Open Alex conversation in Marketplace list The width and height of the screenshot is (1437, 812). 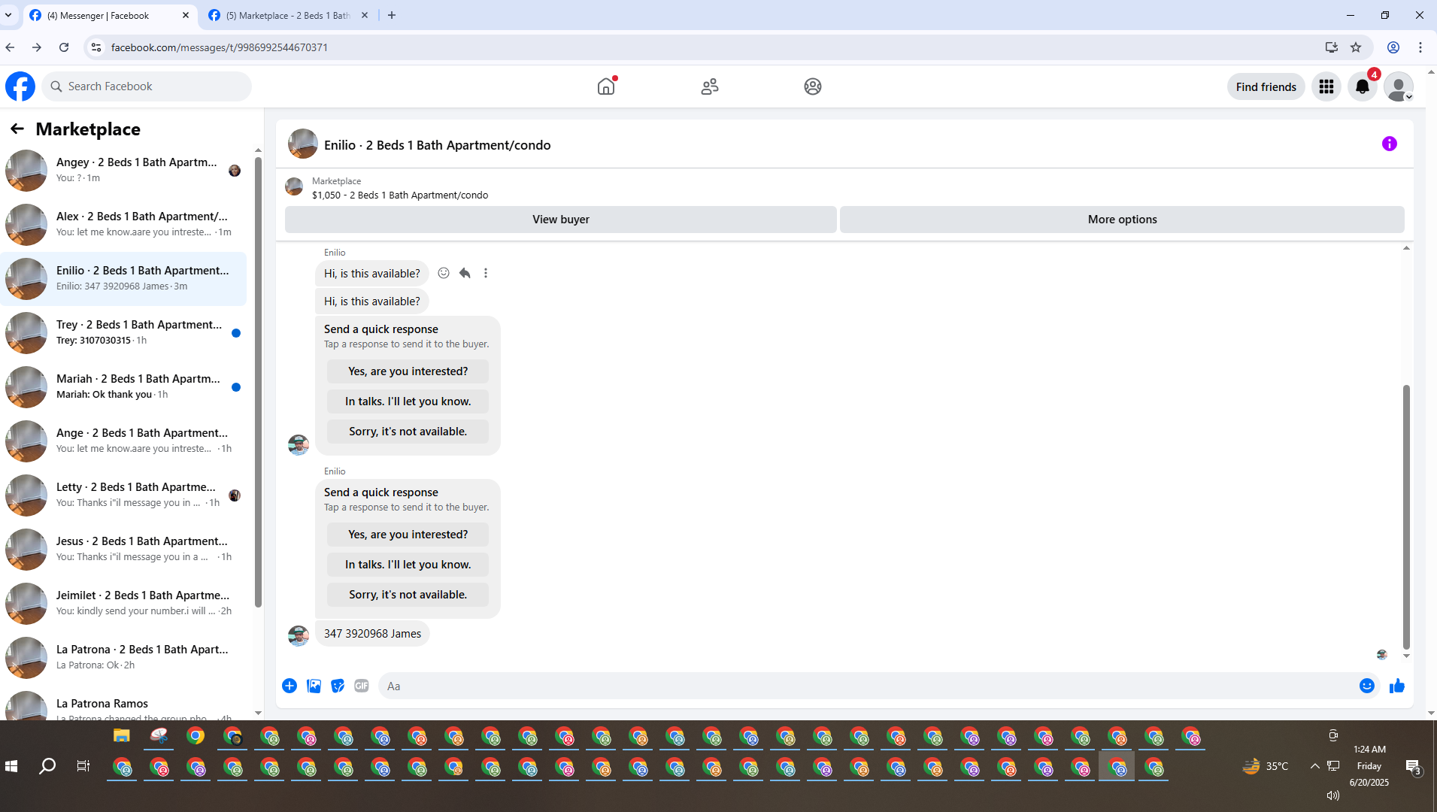click(123, 224)
